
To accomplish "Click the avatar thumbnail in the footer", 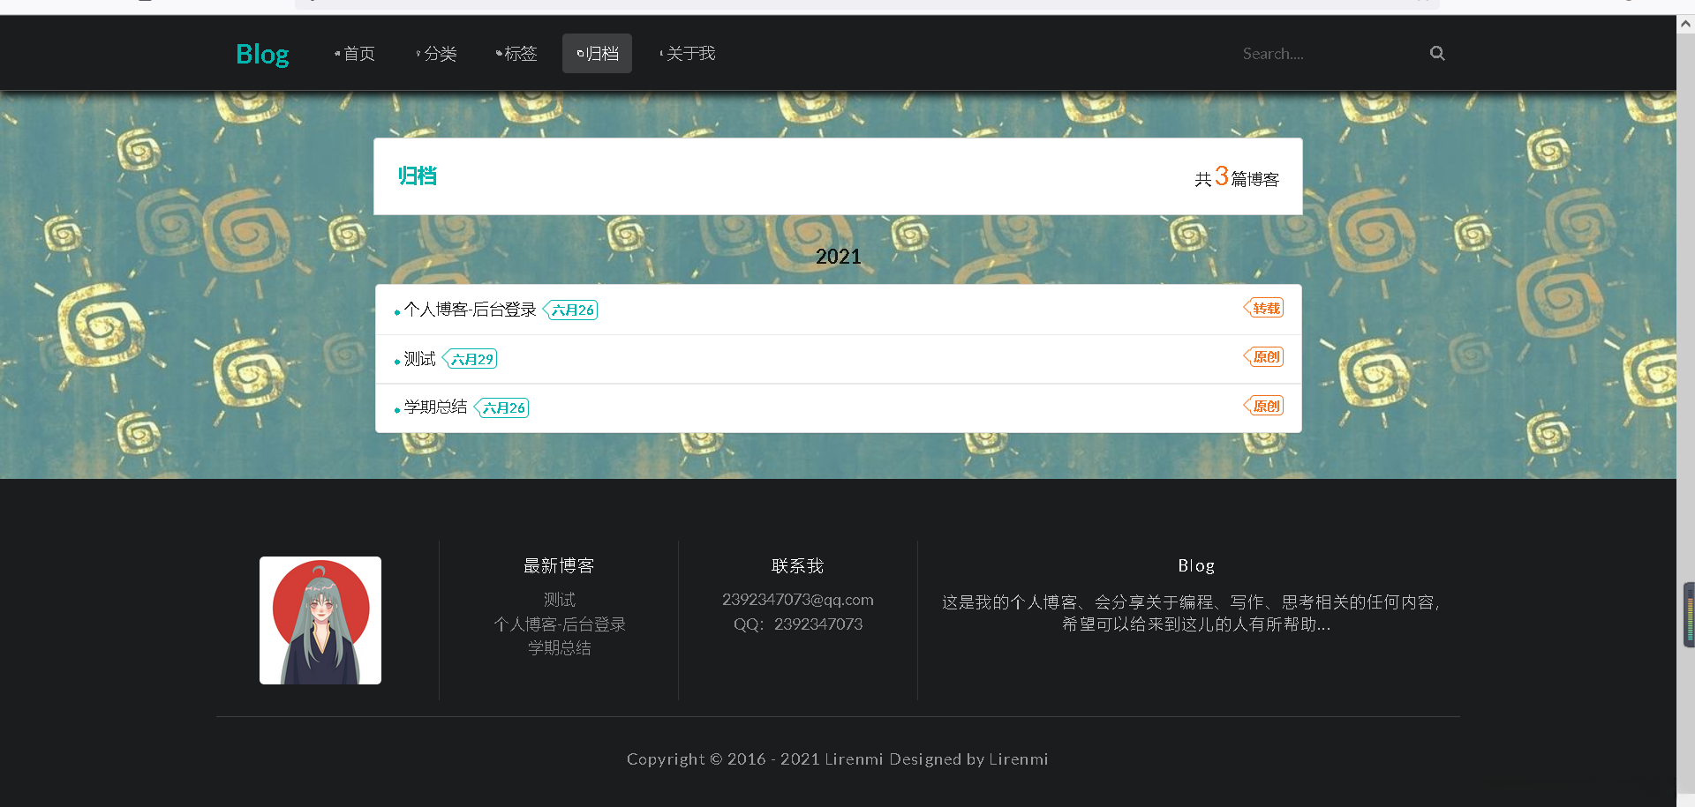I will point(320,619).
